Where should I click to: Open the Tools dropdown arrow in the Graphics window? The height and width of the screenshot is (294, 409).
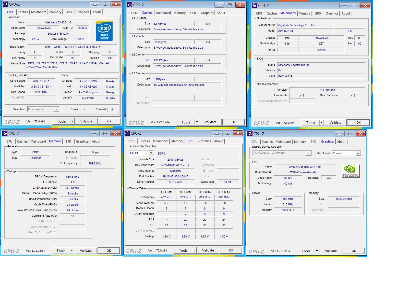317,251
